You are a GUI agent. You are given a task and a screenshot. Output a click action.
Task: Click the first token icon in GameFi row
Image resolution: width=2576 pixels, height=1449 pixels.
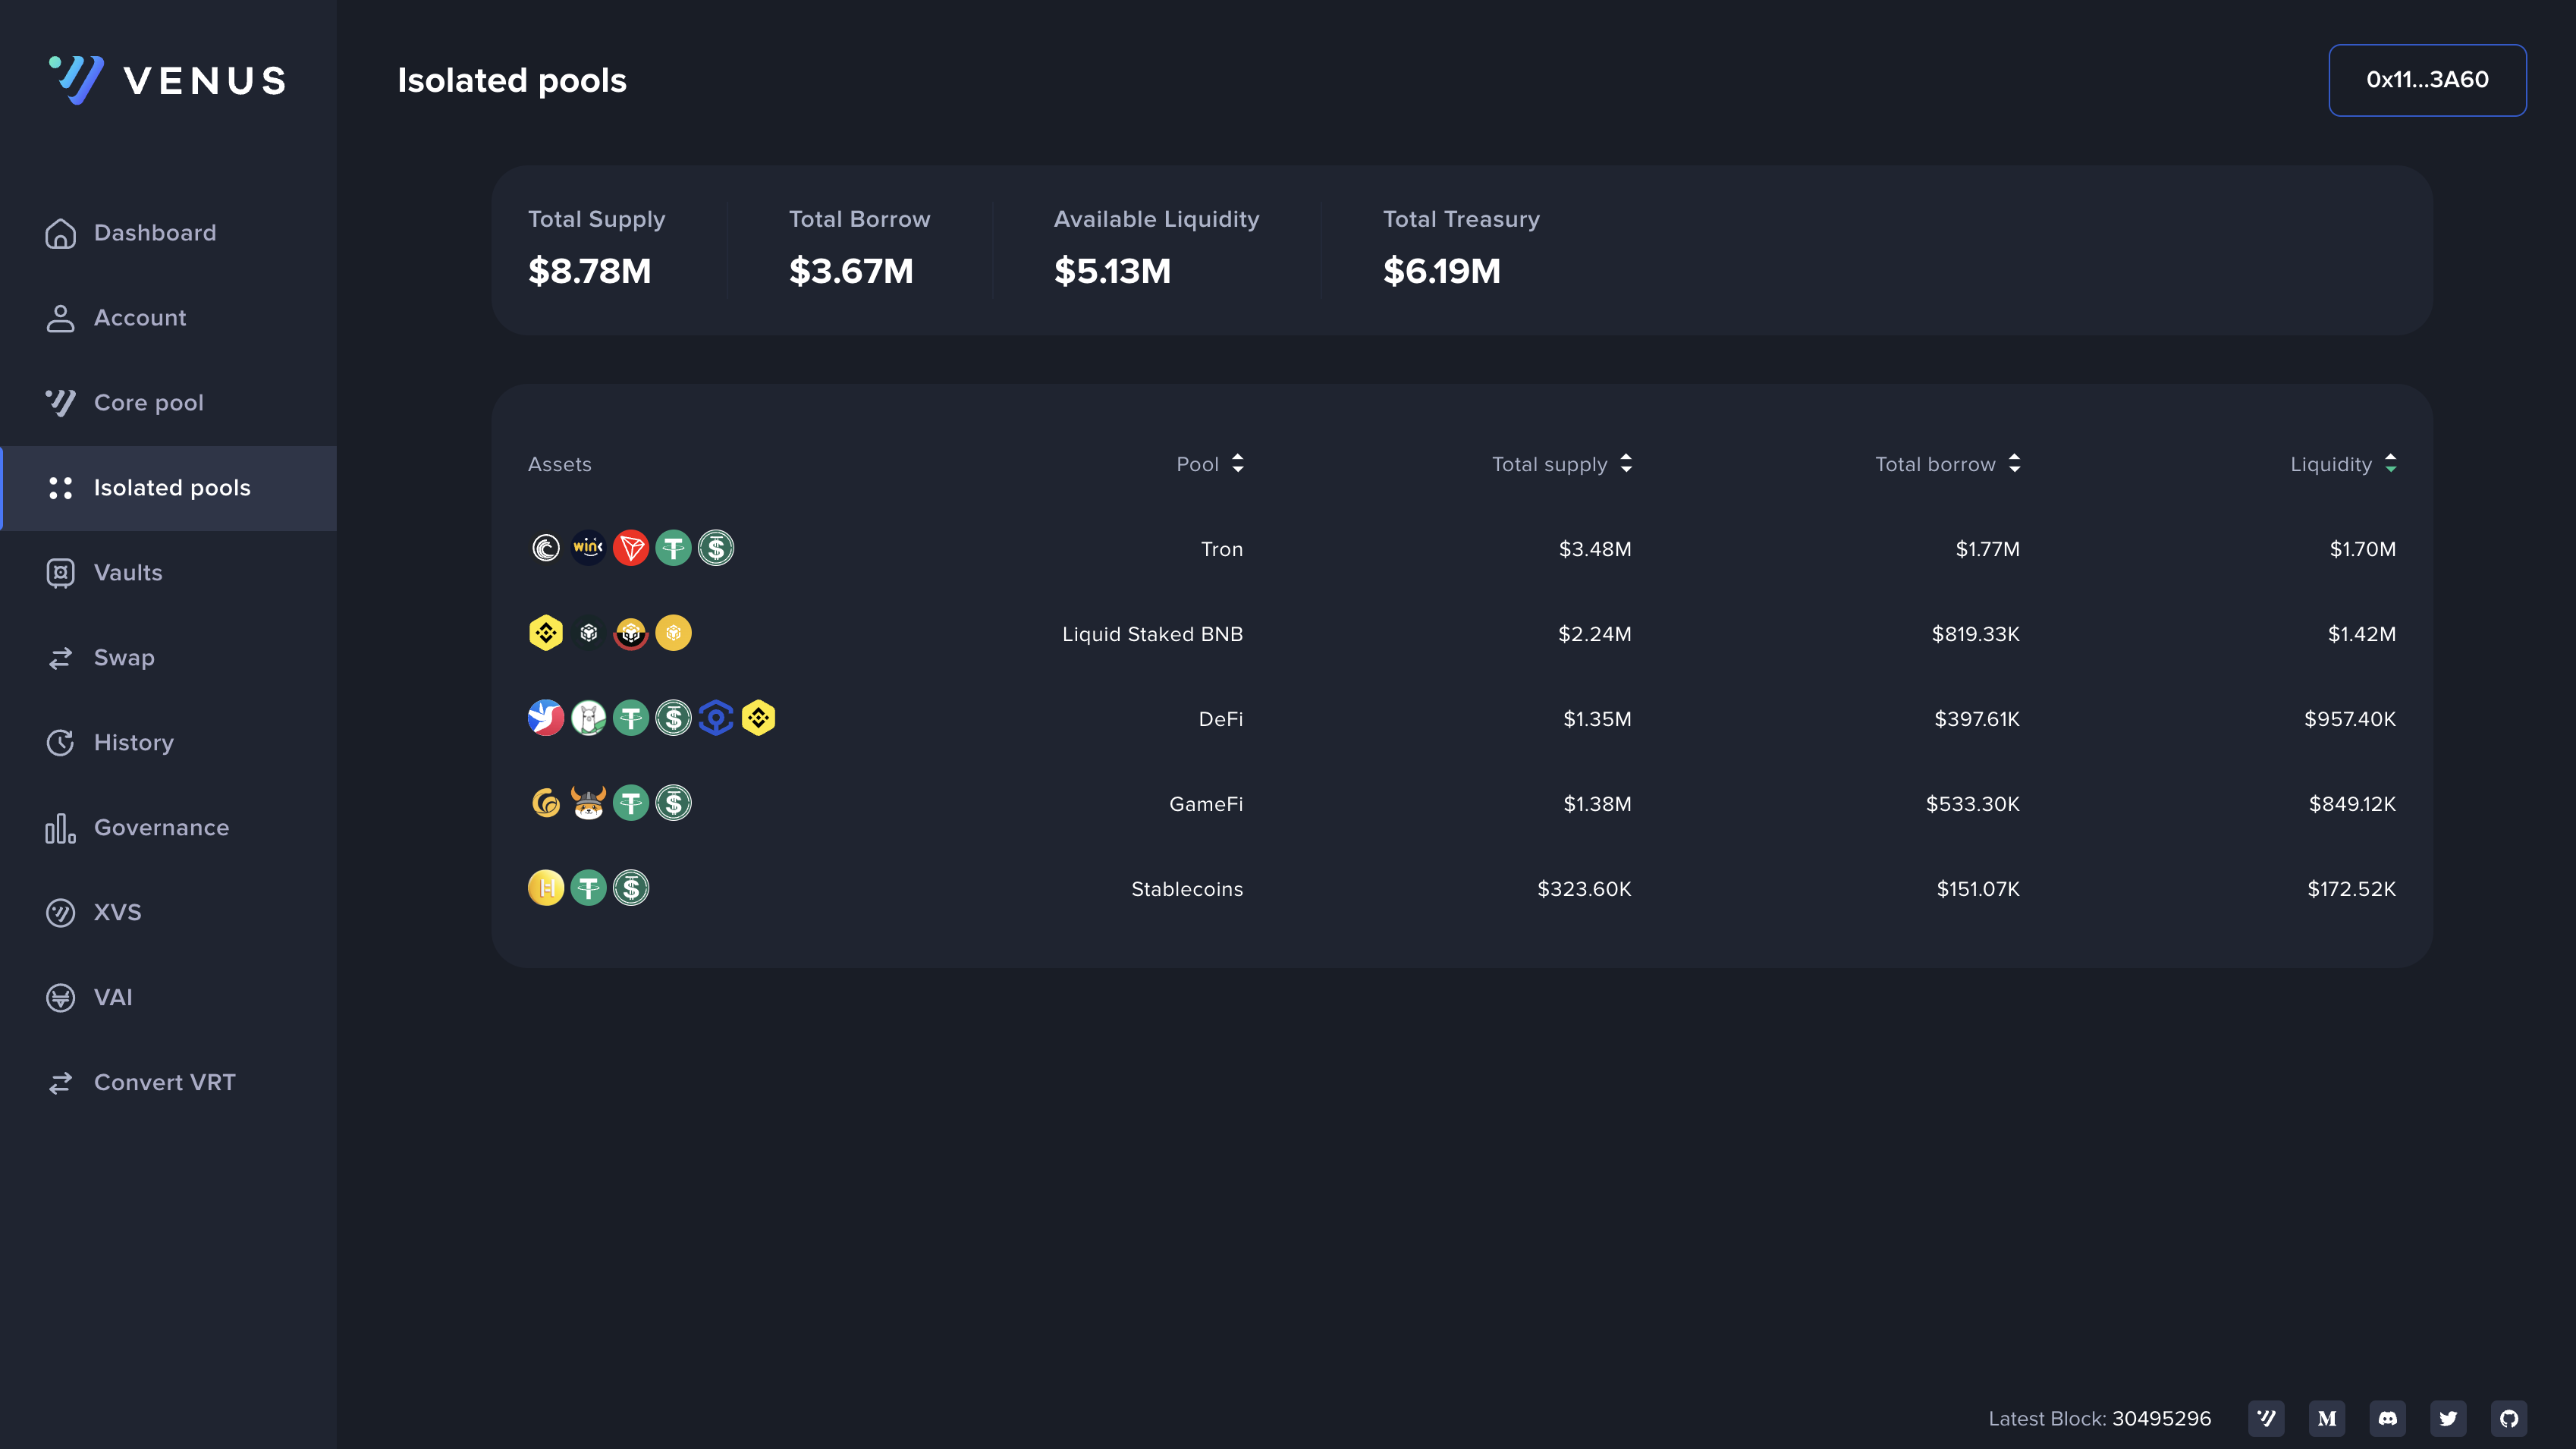pos(546,803)
